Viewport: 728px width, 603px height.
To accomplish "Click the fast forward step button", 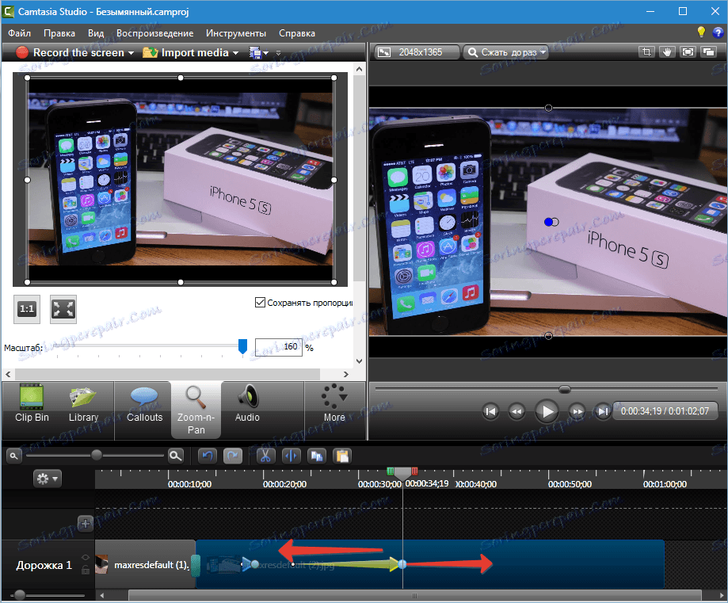I will pos(577,411).
